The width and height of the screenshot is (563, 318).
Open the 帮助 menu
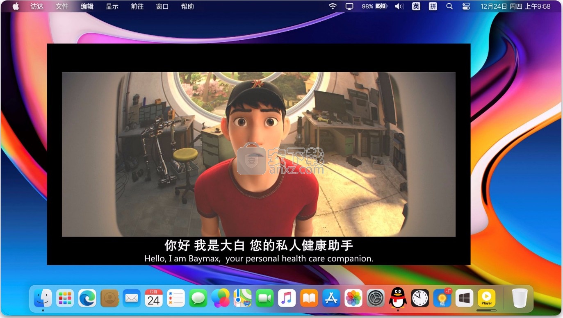coord(187,7)
